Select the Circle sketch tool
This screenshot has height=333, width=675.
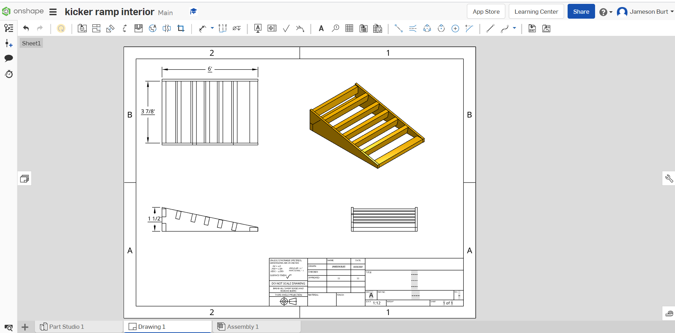(x=455, y=28)
